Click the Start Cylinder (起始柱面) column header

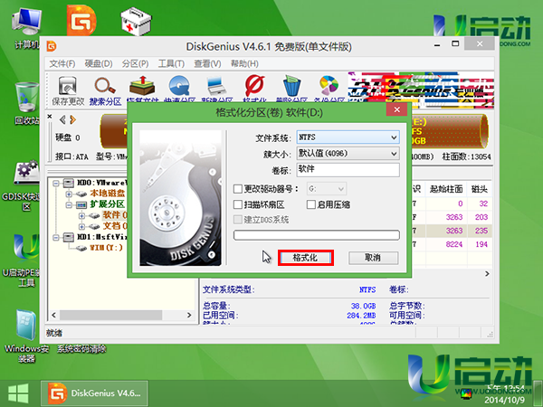point(446,189)
